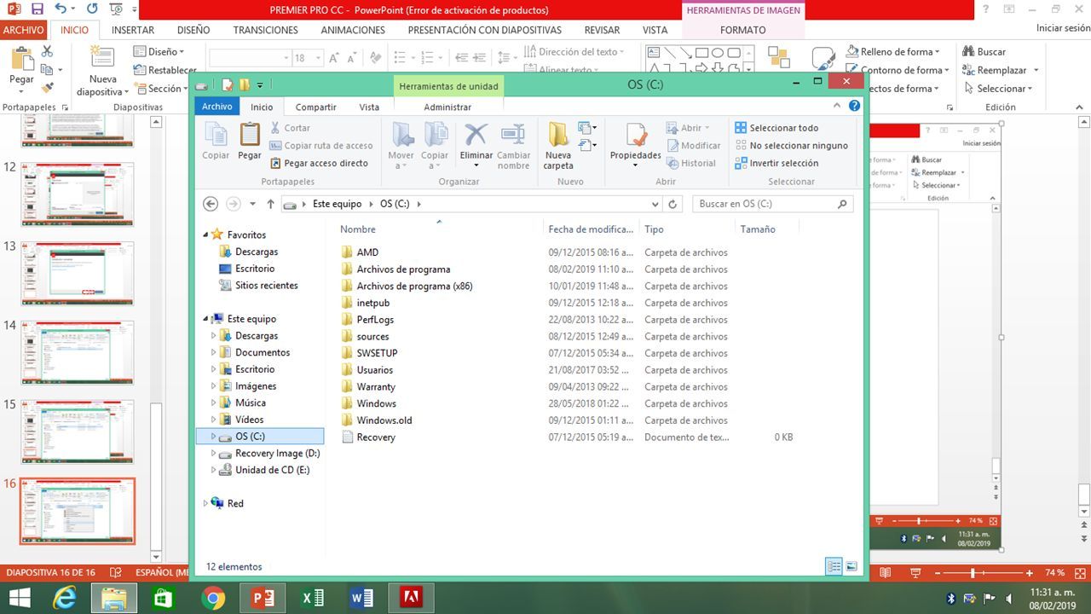
Task: Collapse the Favoritos tree section
Action: coord(205,235)
